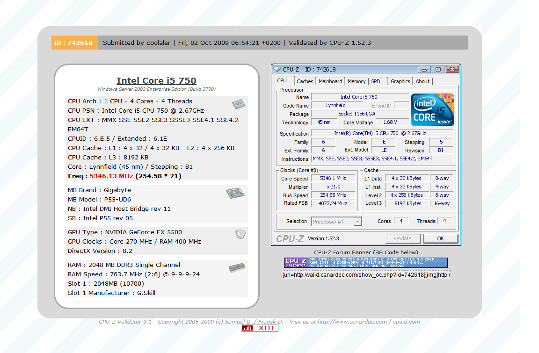Select the CPU tab
Image resolution: width=539 pixels, height=353 pixels.
click(x=282, y=81)
